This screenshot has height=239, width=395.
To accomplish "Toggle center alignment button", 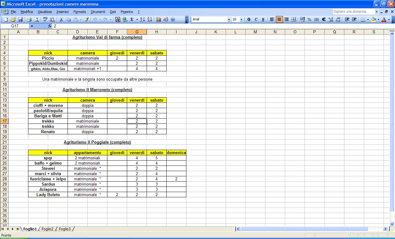I will click(x=279, y=19).
